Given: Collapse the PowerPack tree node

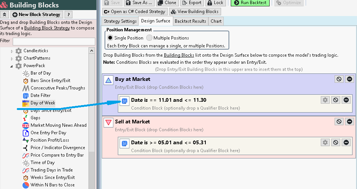Looking at the screenshot, I should [x=12, y=66].
